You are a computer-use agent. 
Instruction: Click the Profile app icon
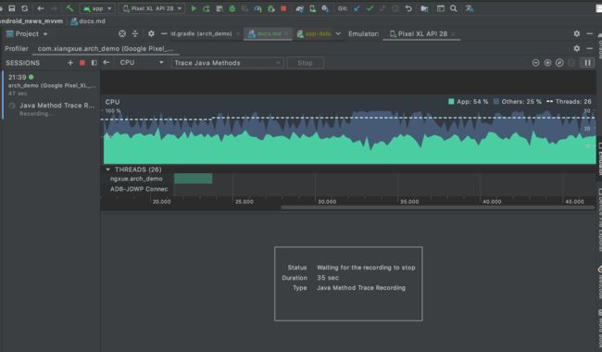(258, 8)
